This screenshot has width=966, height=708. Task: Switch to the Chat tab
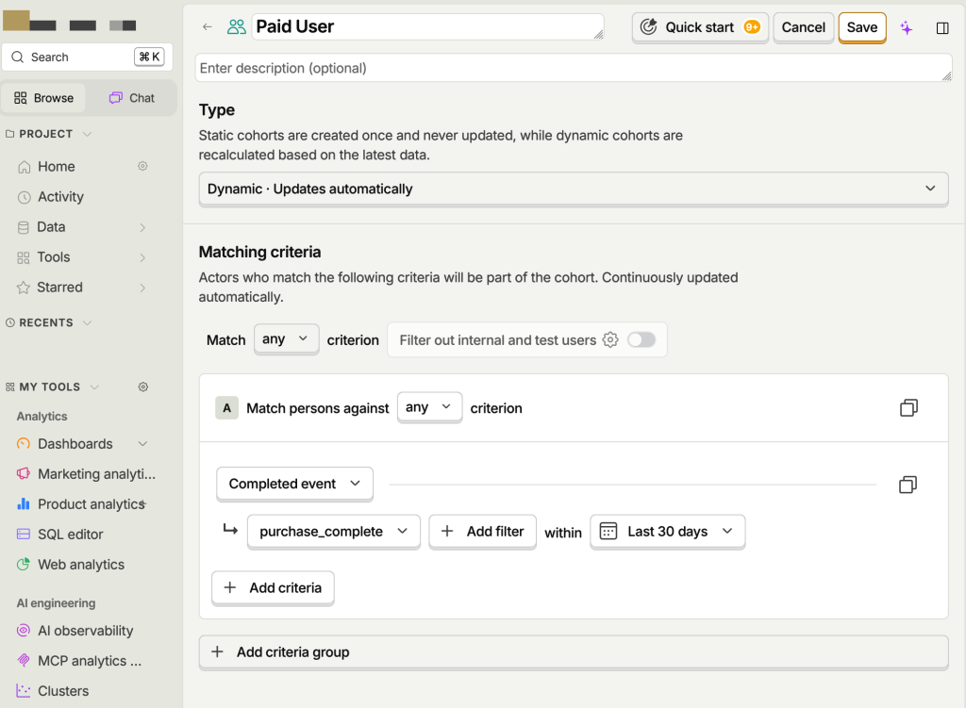point(132,98)
